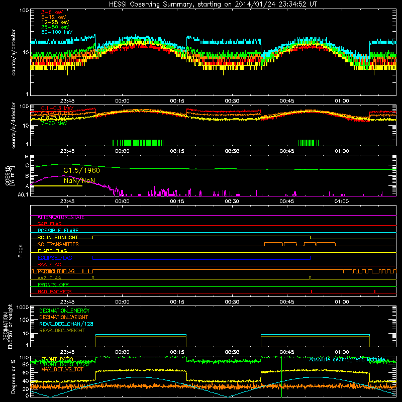
Task: Click the 'Degrees or %' axis title
Action: pos(13,377)
